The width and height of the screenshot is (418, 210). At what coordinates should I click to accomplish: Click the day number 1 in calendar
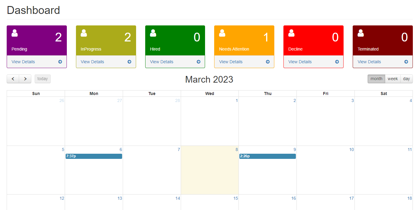tap(237, 100)
